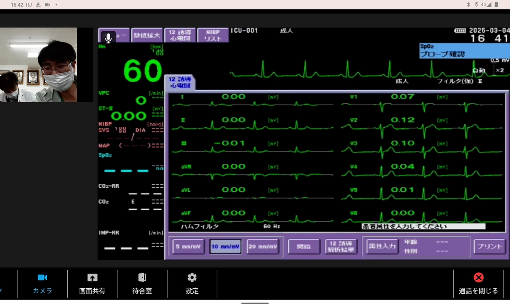The height and width of the screenshot is (306, 510).
Task: Tap the participant video thumbnail
Action: click(39, 65)
